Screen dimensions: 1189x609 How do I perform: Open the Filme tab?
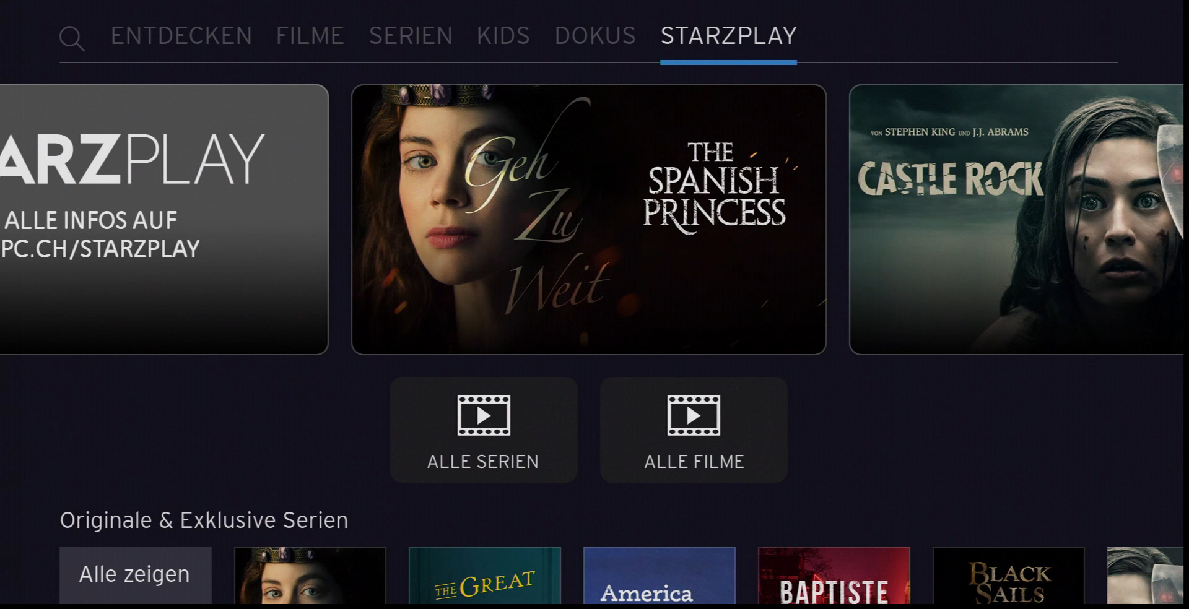(x=310, y=36)
